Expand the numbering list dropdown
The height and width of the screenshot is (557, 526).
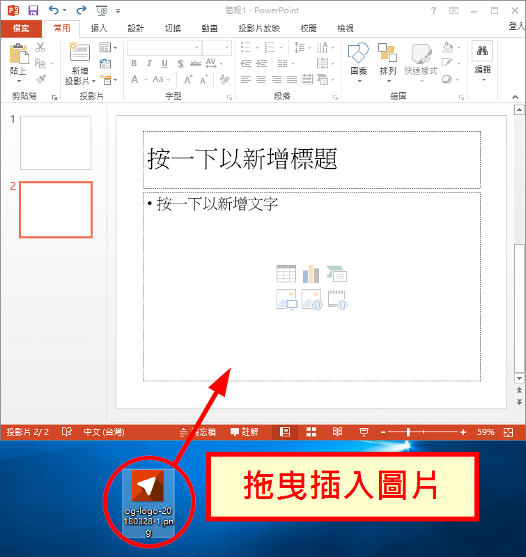click(281, 47)
